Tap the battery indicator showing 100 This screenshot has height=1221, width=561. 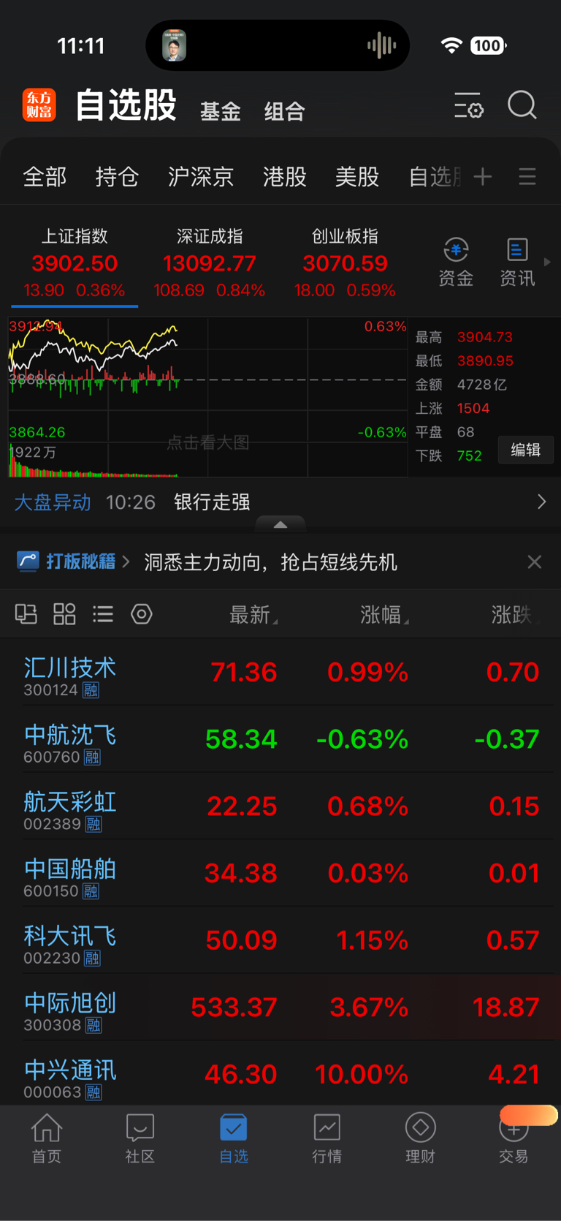[489, 46]
